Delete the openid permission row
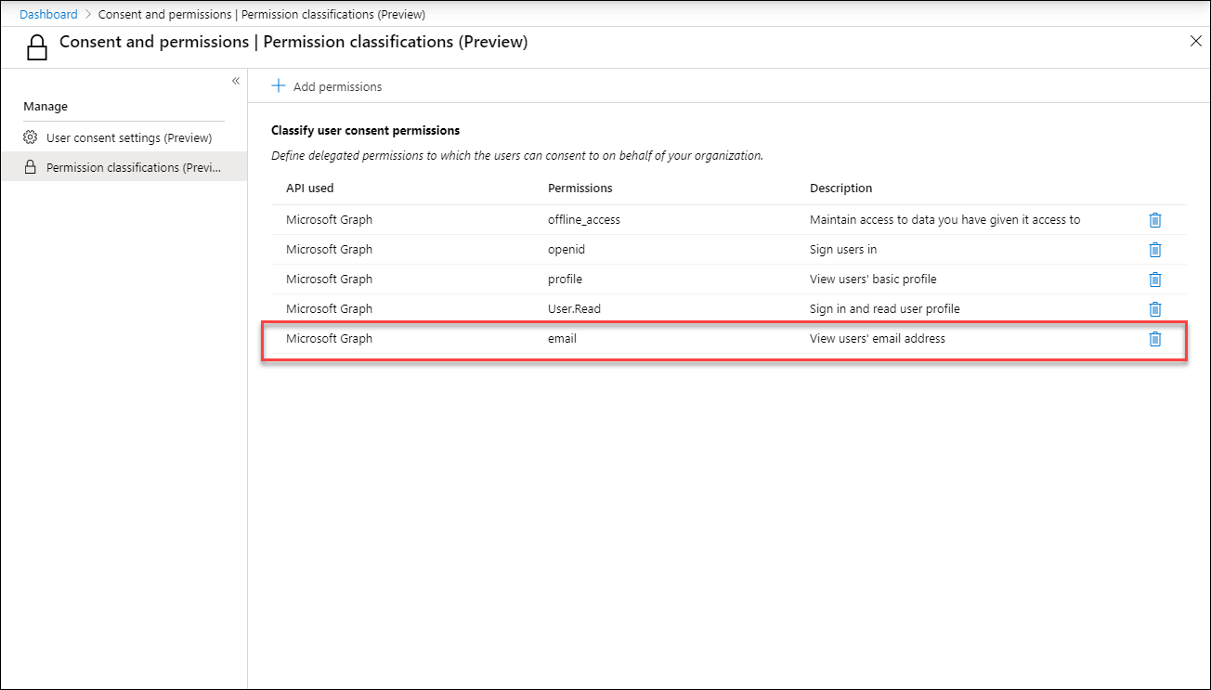This screenshot has height=690, width=1211. (x=1155, y=250)
